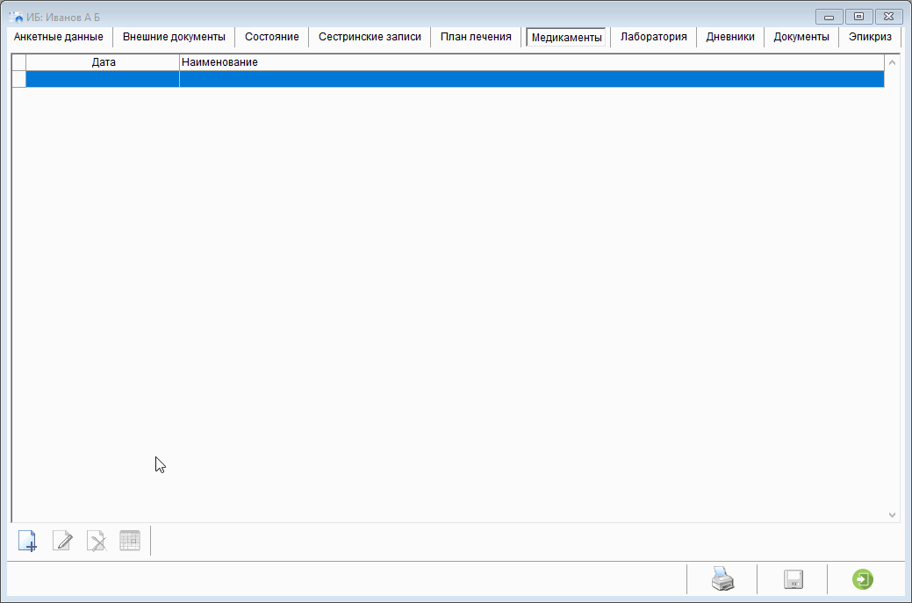Screen dimensions: 912x603
Task: Switch to Внешние документы tab
Action: coord(174,37)
